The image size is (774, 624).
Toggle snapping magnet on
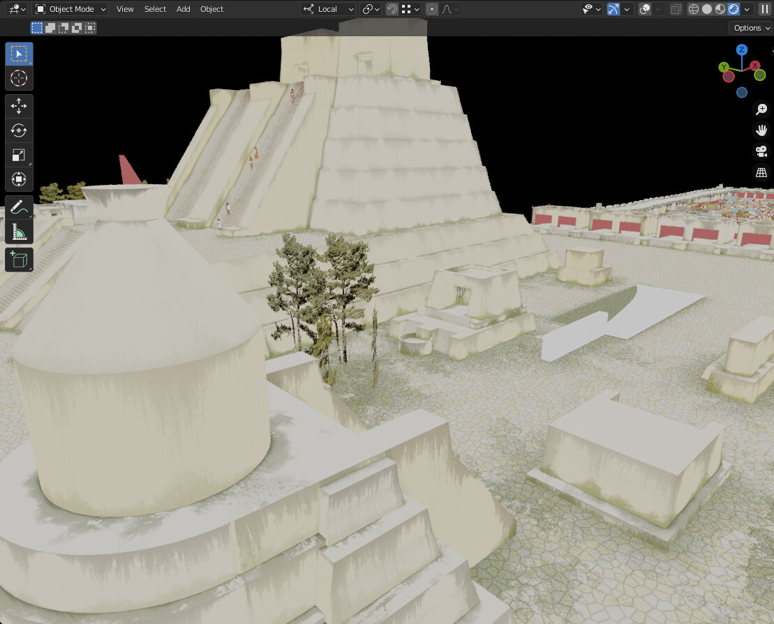(x=392, y=9)
